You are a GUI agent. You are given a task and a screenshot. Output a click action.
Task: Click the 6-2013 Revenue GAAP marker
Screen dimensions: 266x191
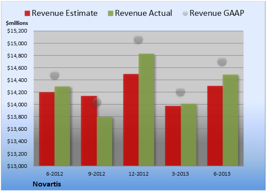(x=222, y=61)
